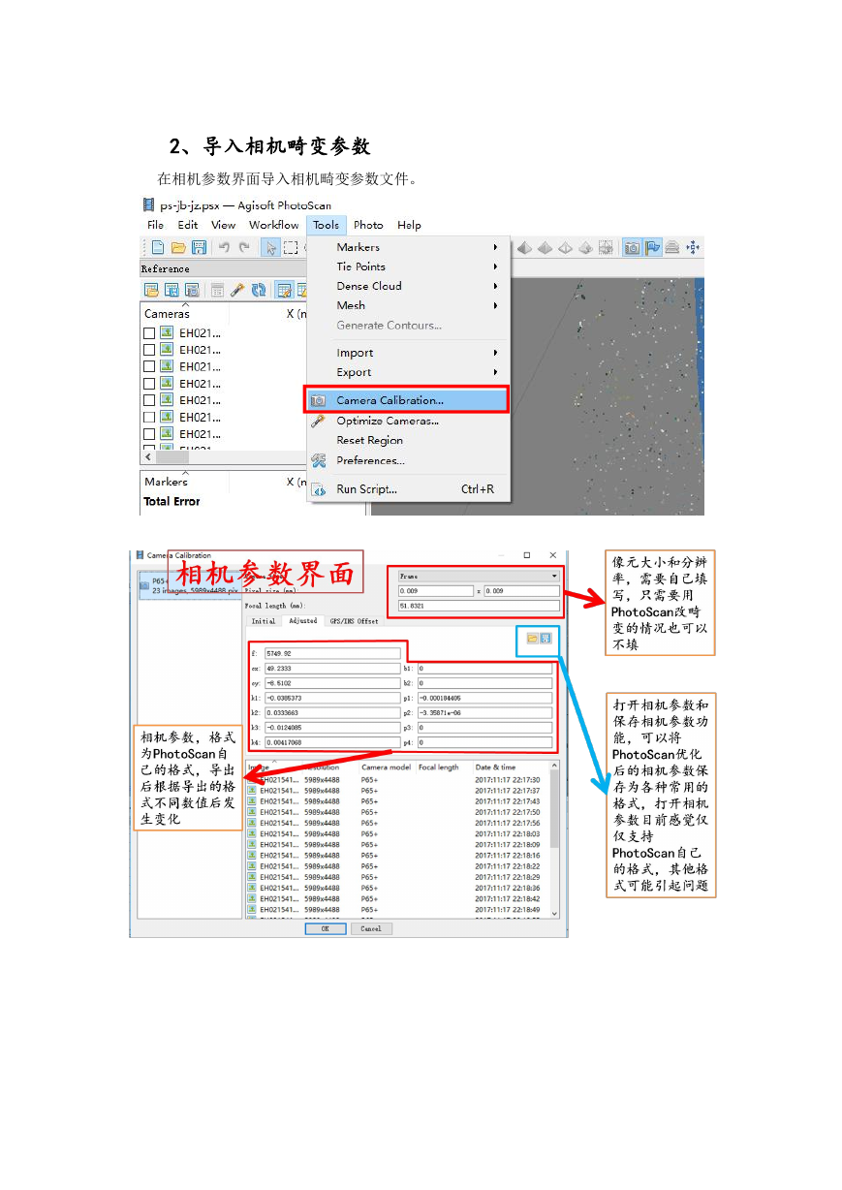Click the Show Aligned Chunks layers icon
Image resolution: width=842 pixels, height=1190 pixels.
pos(671,248)
